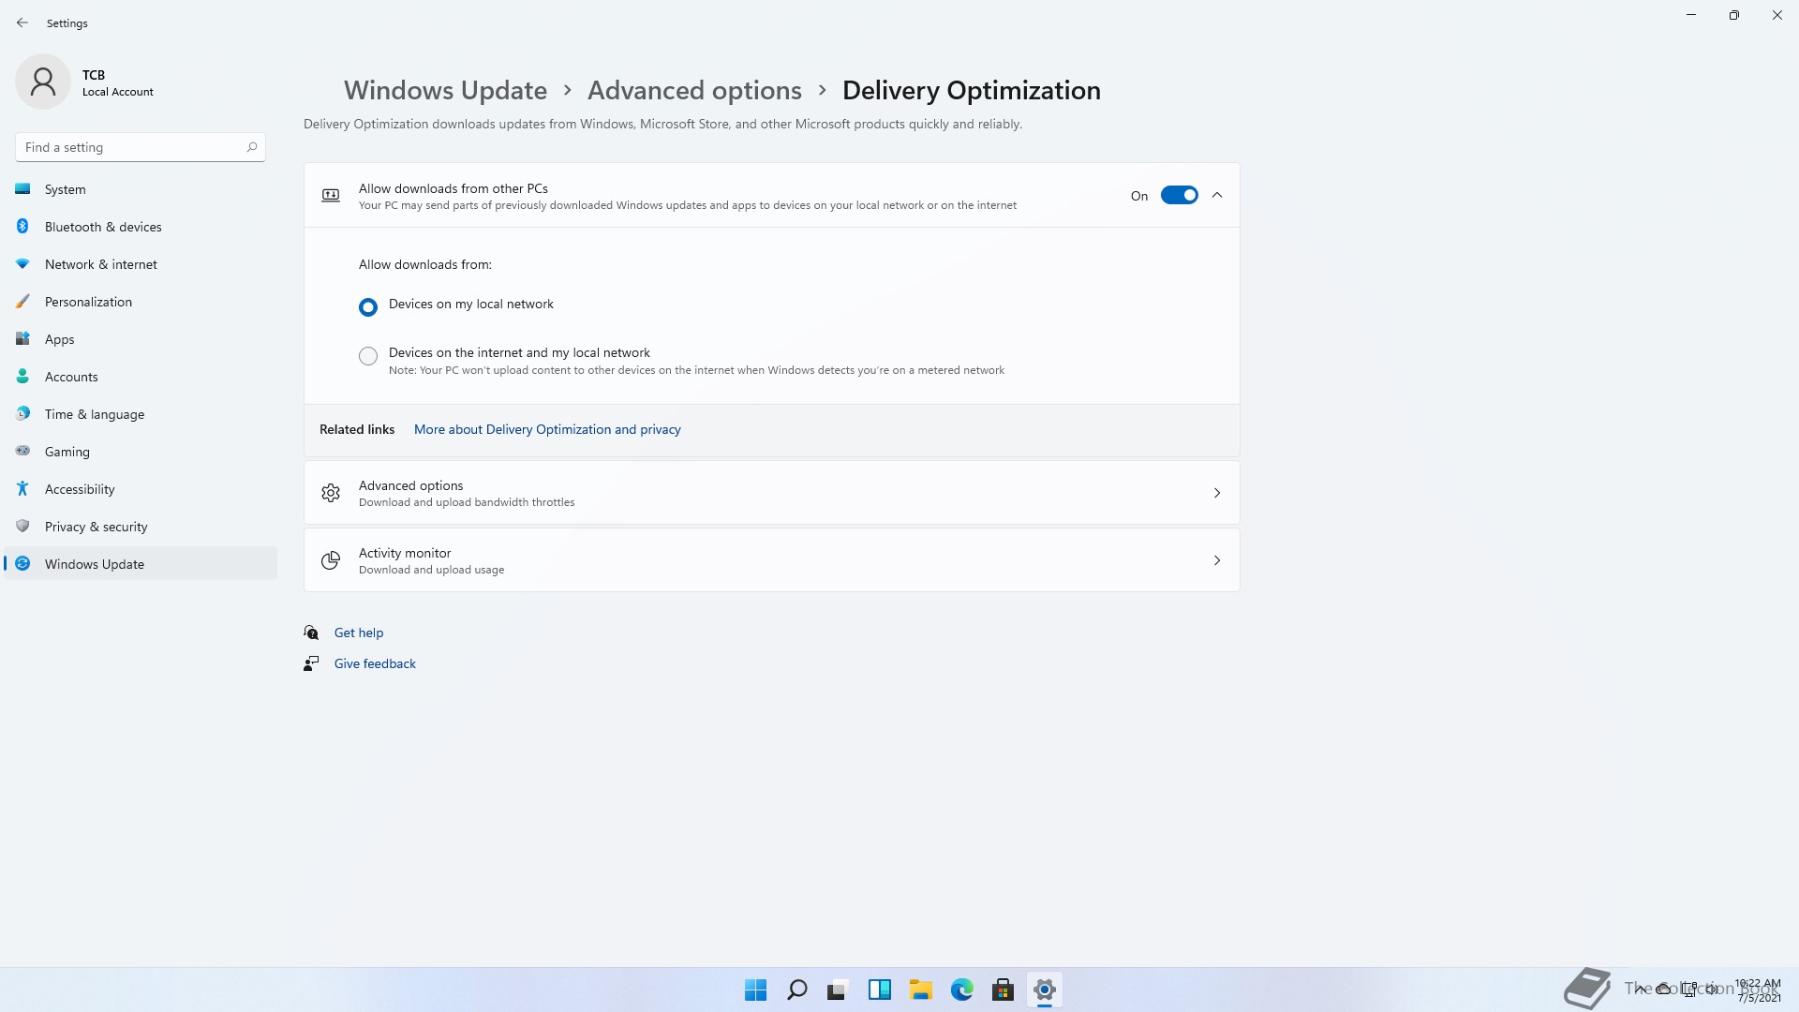Viewport: 1799px width, 1012px height.
Task: Select Devices on the internet and local network
Action: [368, 356]
